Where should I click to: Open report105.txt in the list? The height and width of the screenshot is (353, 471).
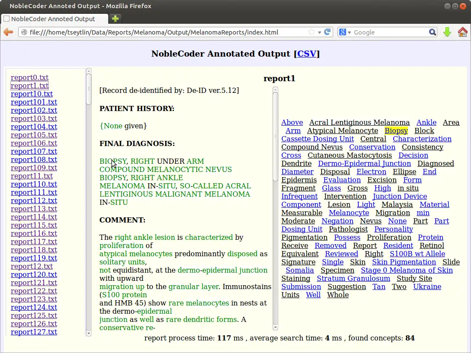pyautogui.click(x=34, y=135)
